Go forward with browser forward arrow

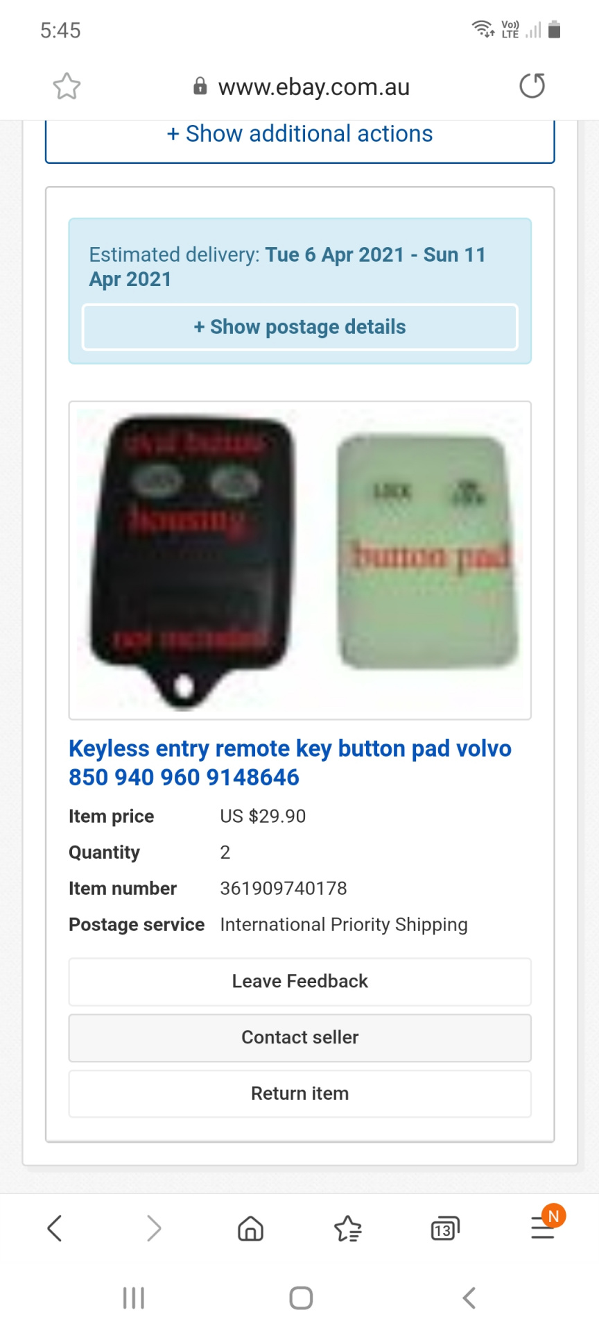(153, 1227)
